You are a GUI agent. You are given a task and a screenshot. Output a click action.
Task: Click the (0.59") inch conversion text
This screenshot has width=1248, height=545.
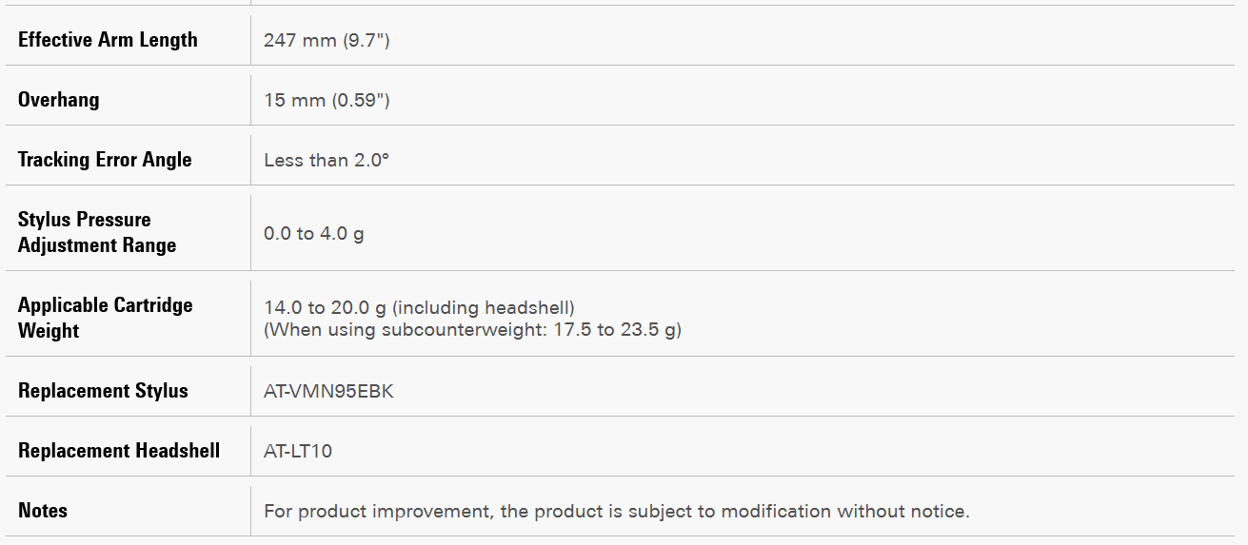coord(360,100)
